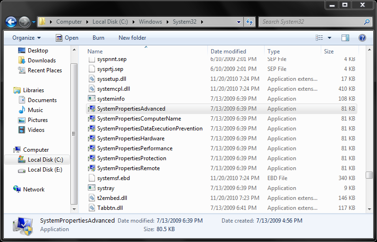The height and width of the screenshot is (242, 377).
Task: Click the Videos library icon
Action: click(x=22, y=130)
